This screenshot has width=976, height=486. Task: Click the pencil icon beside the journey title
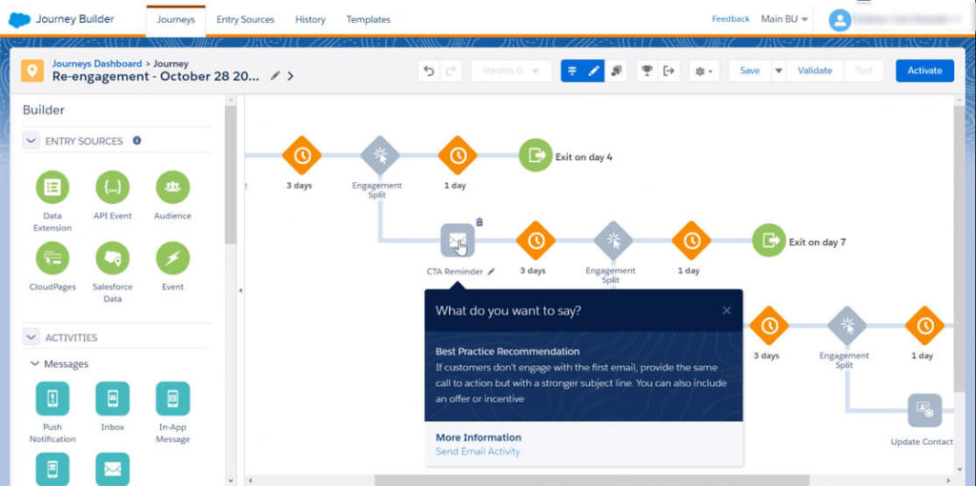click(x=275, y=76)
